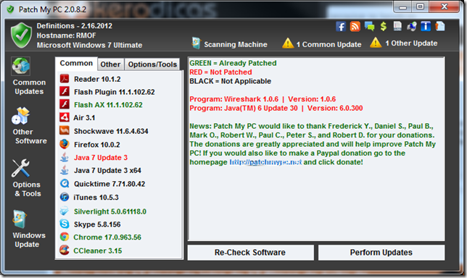
Task: Click the 1 Common Update warning icon
Action: [x=288, y=43]
